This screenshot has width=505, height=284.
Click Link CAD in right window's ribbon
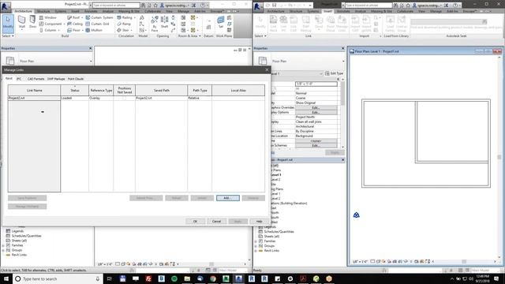coord(293,24)
